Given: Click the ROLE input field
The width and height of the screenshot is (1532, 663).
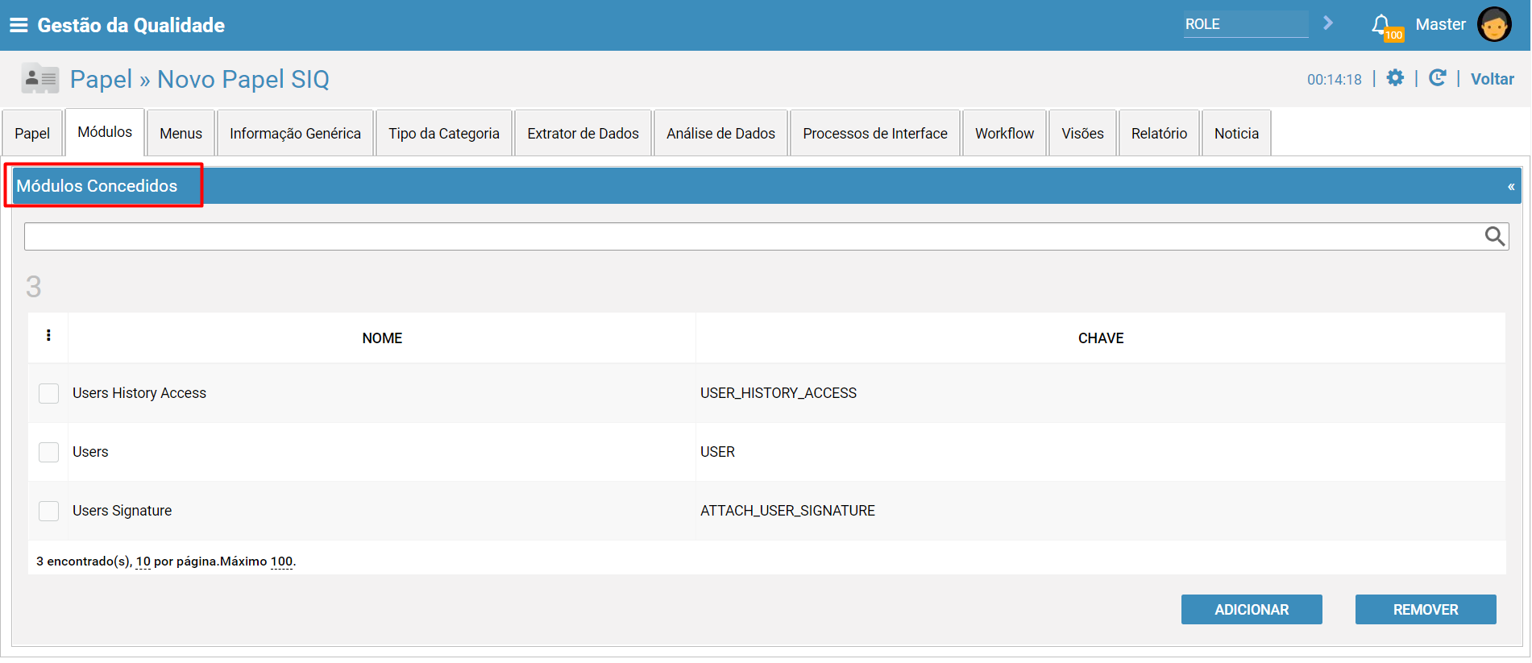Looking at the screenshot, I should 1246,24.
